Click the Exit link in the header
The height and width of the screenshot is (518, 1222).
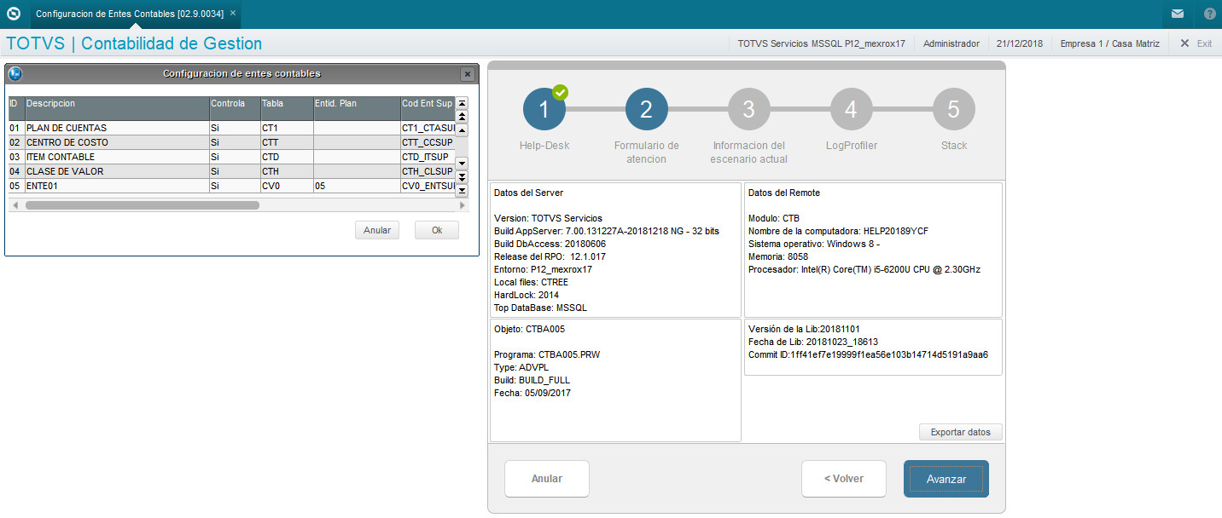click(1204, 43)
